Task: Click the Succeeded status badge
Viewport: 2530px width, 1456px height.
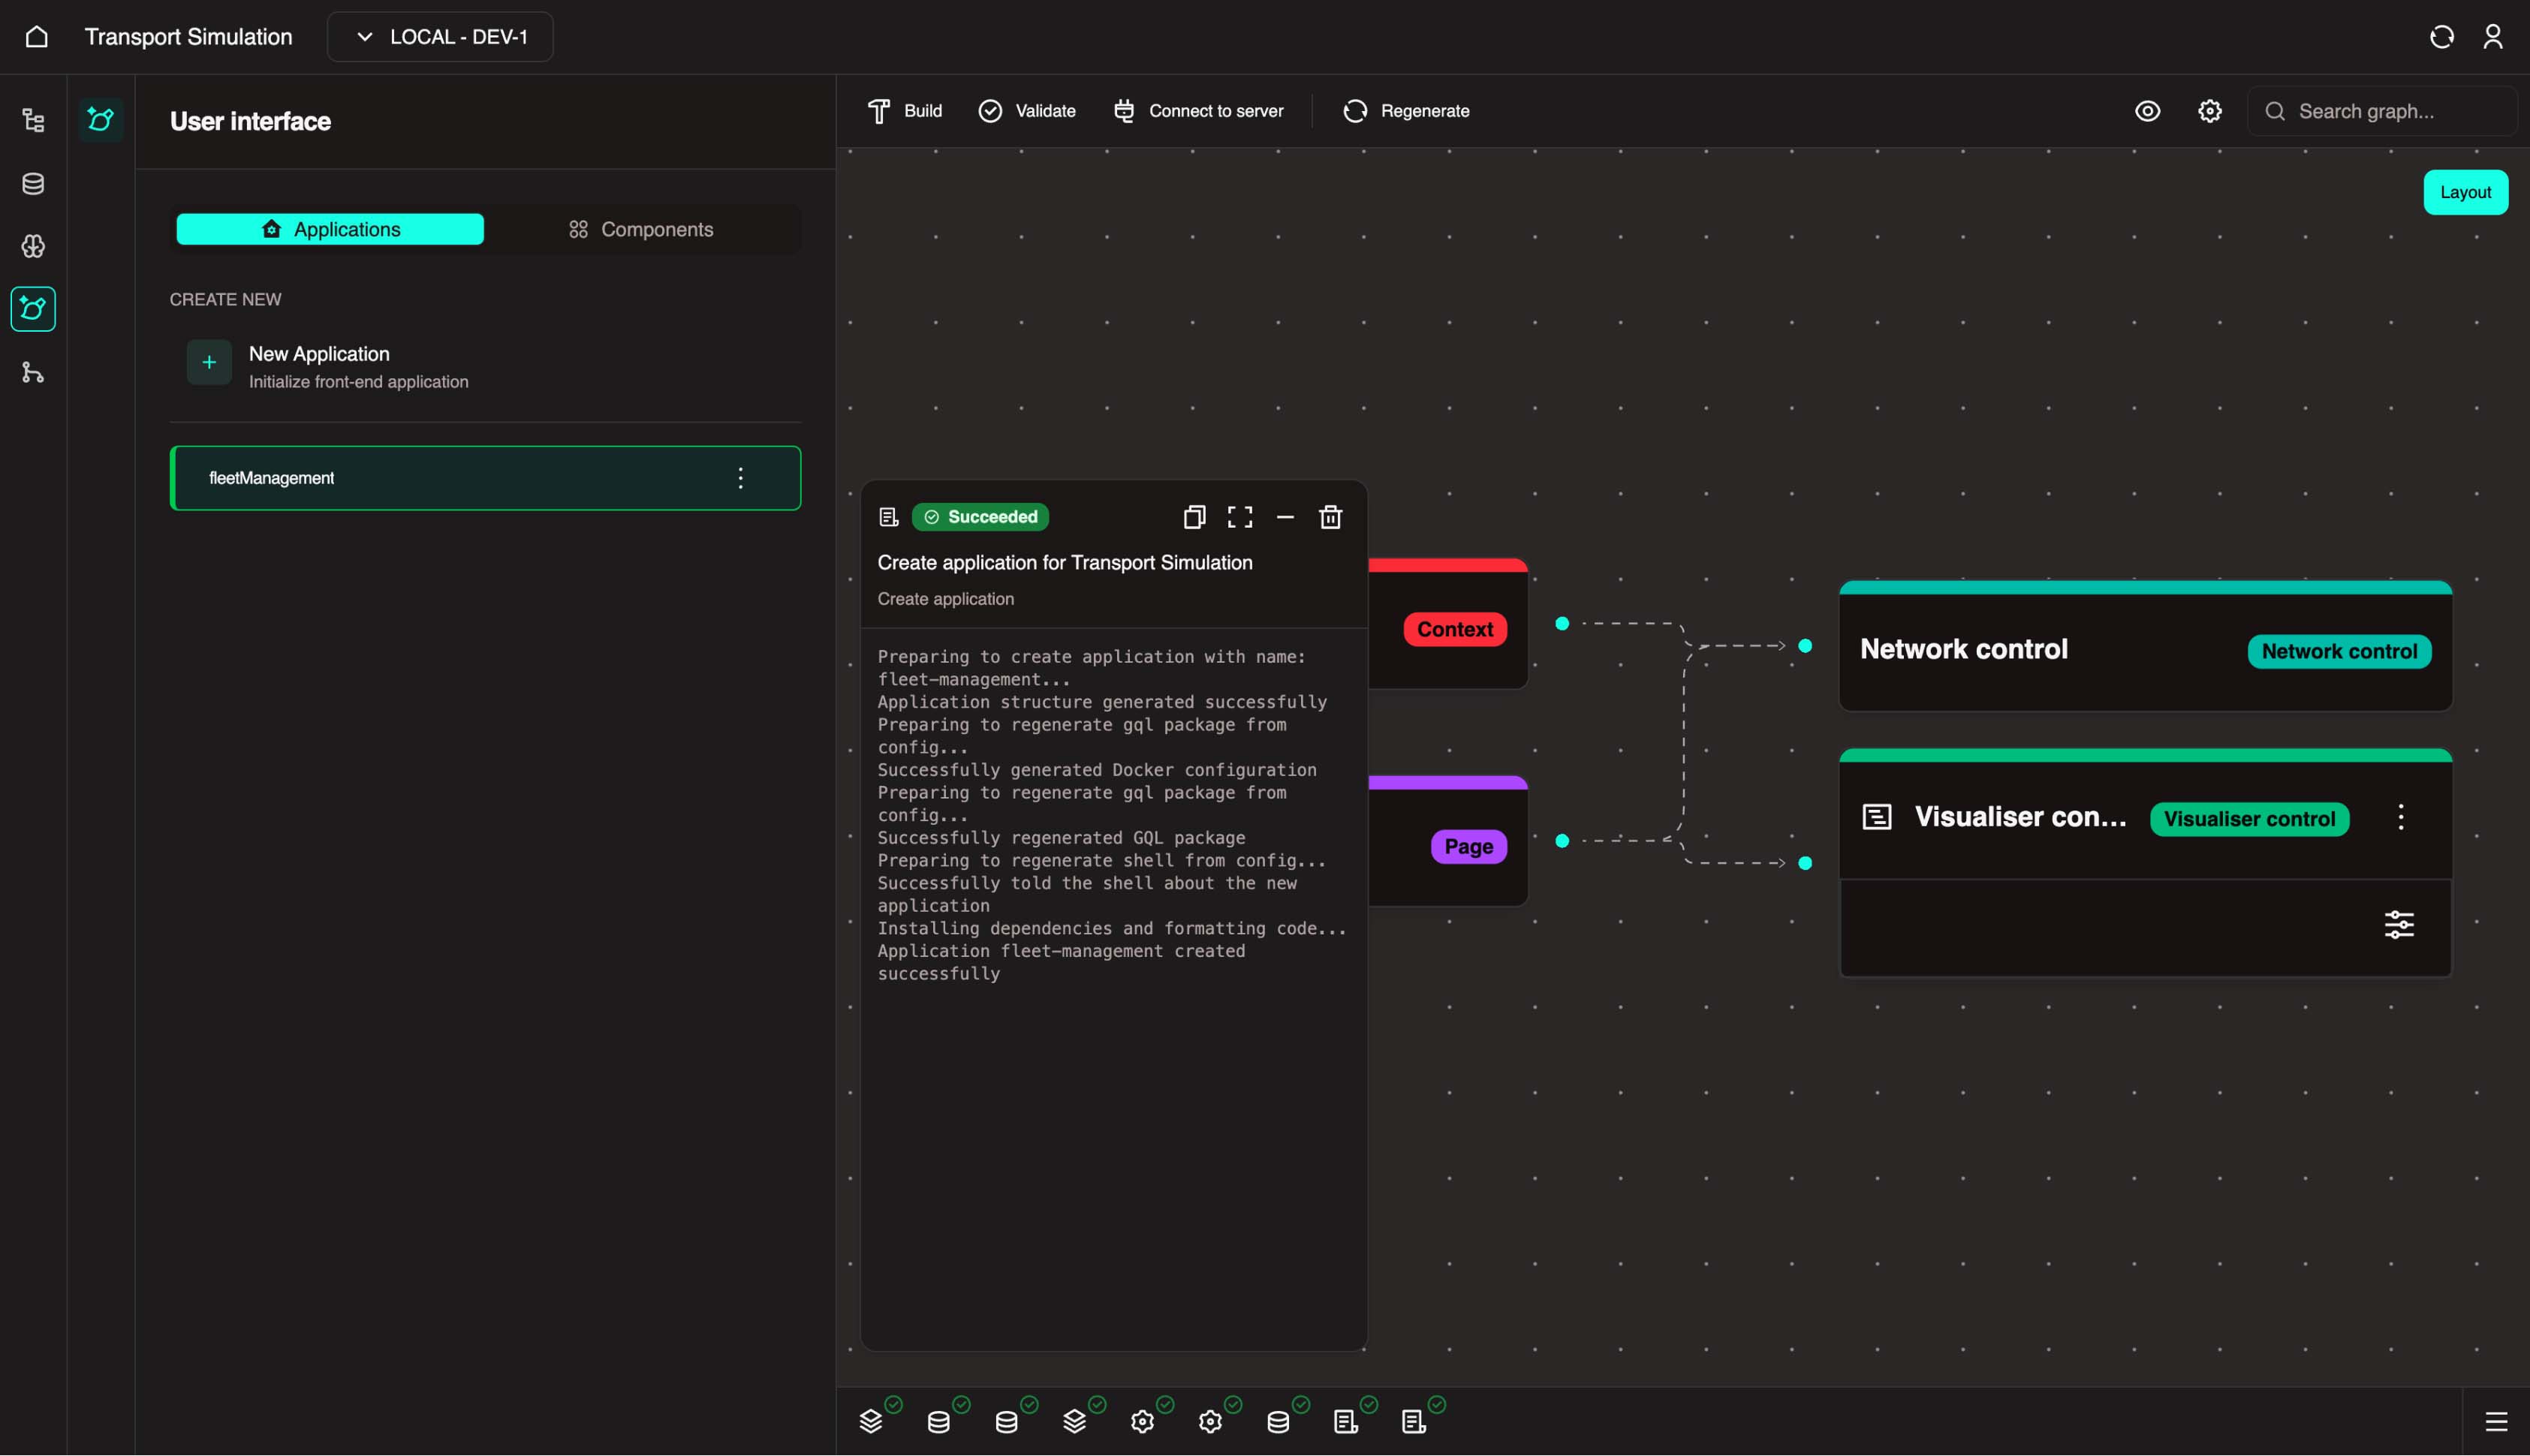Action: click(980, 517)
